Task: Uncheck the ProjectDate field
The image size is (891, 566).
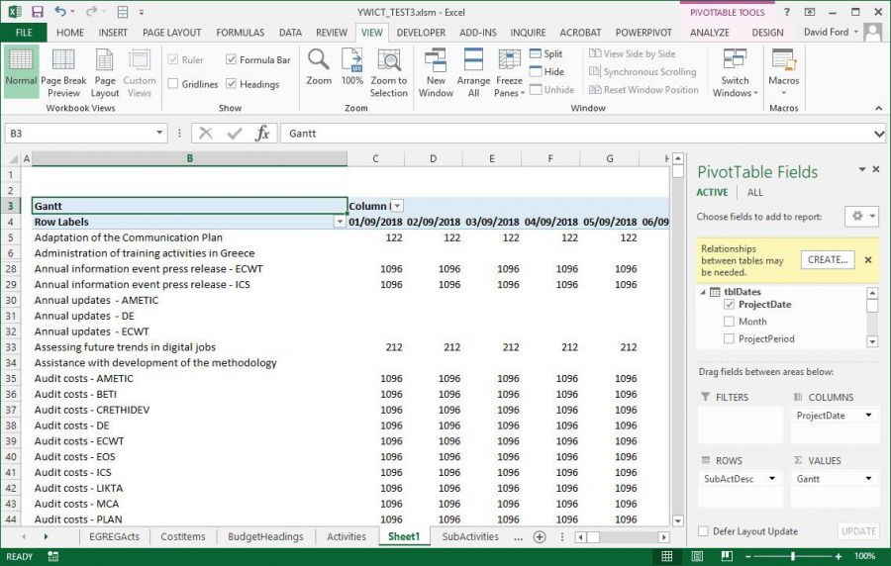Action: point(729,305)
